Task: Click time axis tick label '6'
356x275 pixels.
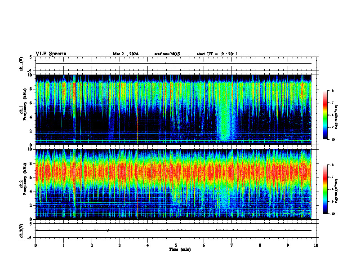Action: (204, 245)
